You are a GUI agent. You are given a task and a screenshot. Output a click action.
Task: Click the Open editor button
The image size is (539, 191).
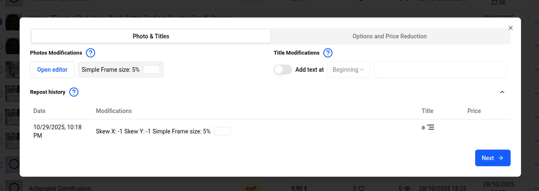click(x=52, y=70)
